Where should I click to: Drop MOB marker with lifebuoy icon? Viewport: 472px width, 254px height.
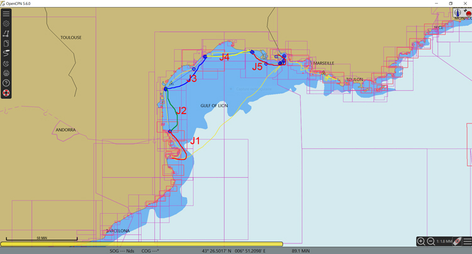[x=6, y=93]
